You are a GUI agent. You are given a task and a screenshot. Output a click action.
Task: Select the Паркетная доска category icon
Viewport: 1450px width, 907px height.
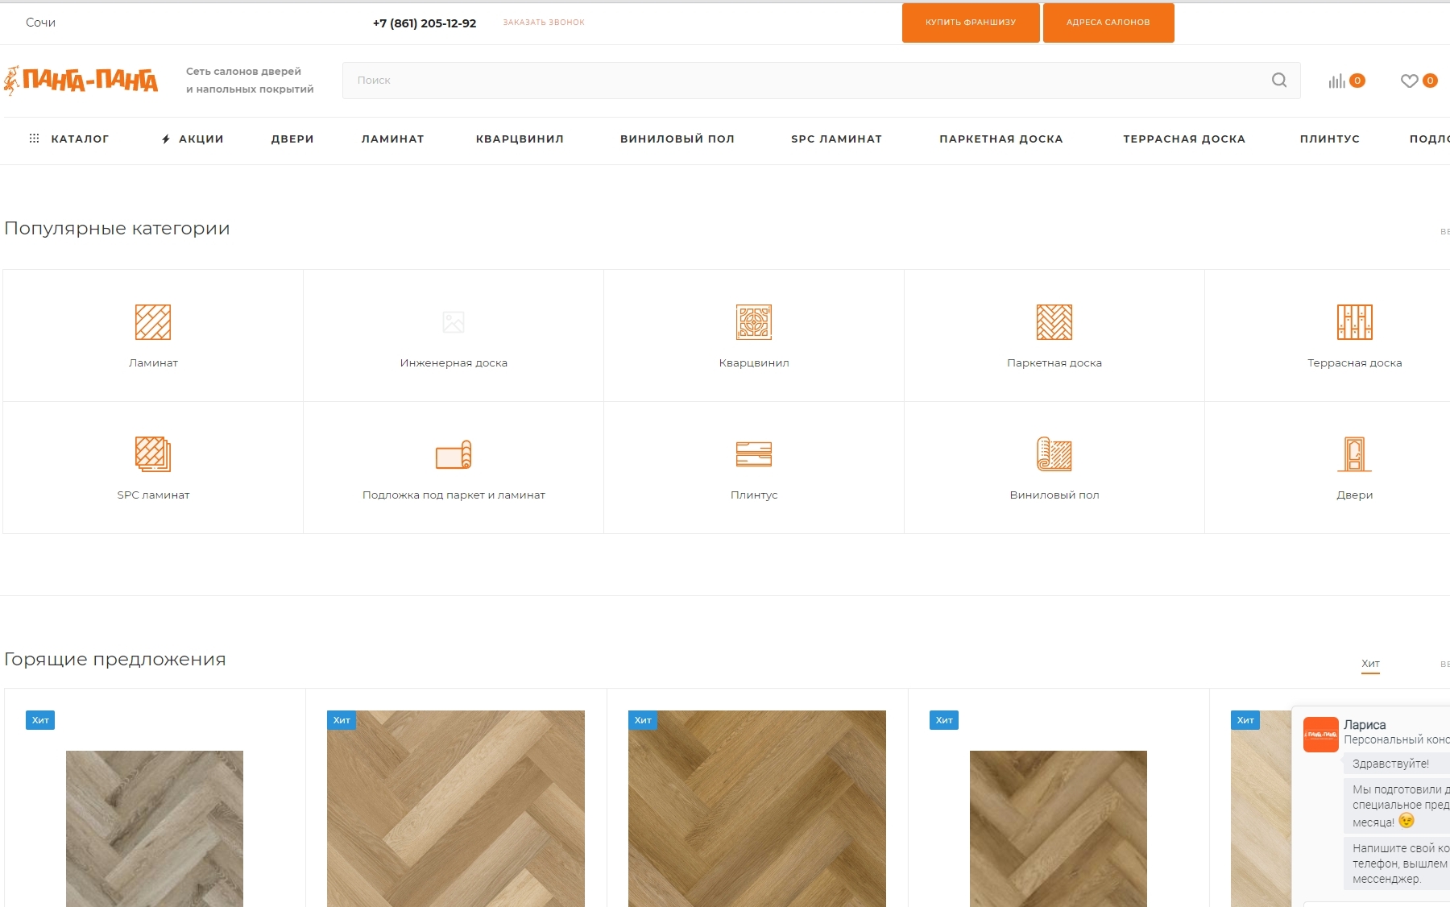[1054, 322]
